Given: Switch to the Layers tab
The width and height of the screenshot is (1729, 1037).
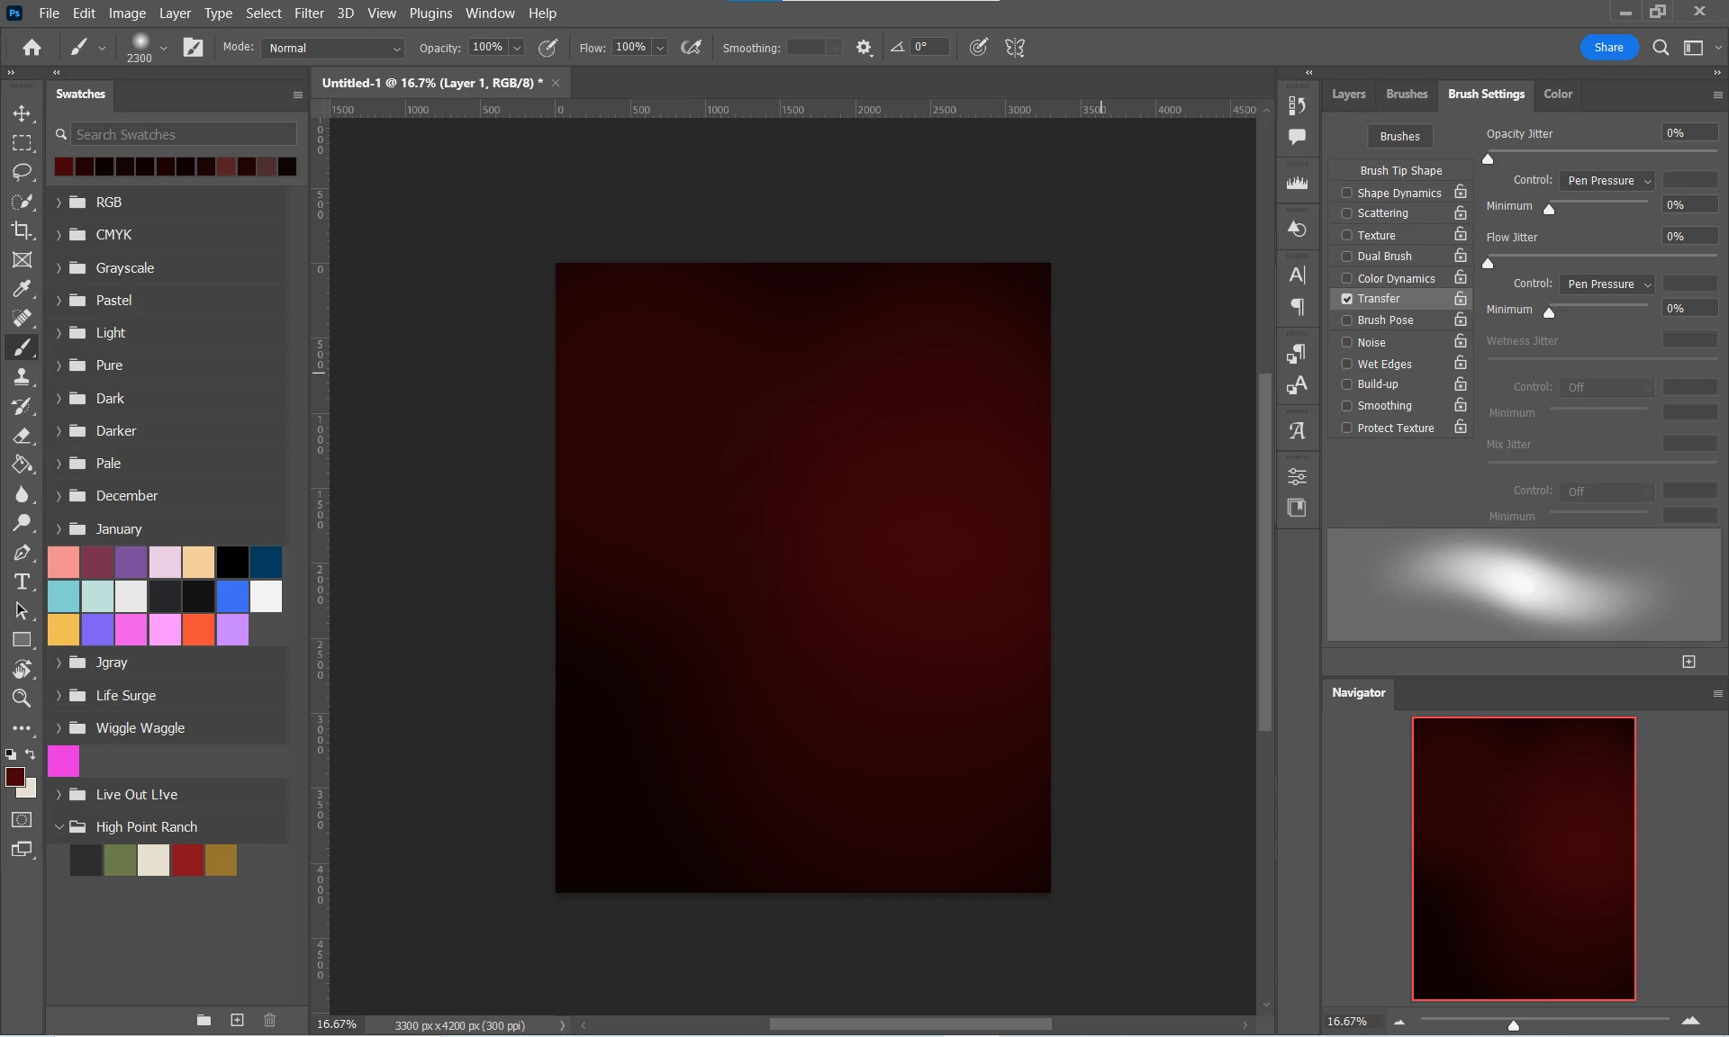Looking at the screenshot, I should (1348, 94).
